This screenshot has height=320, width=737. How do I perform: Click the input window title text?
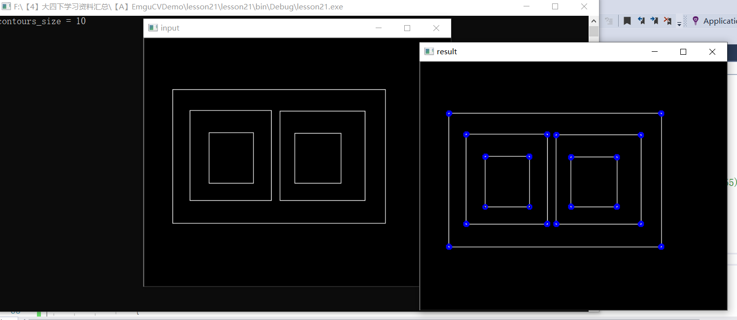pyautogui.click(x=170, y=28)
